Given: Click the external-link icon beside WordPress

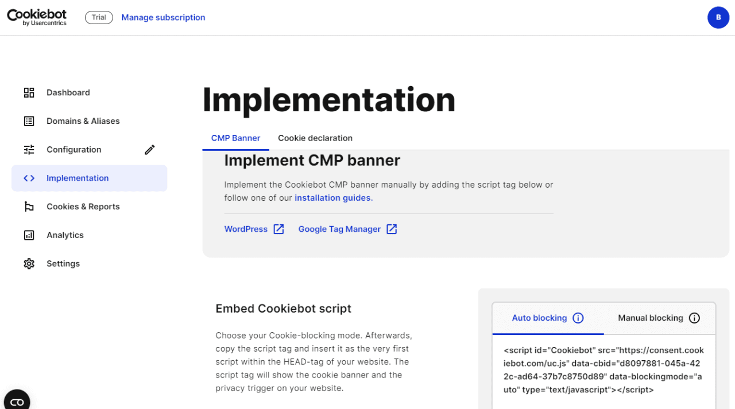Looking at the screenshot, I should (x=278, y=229).
